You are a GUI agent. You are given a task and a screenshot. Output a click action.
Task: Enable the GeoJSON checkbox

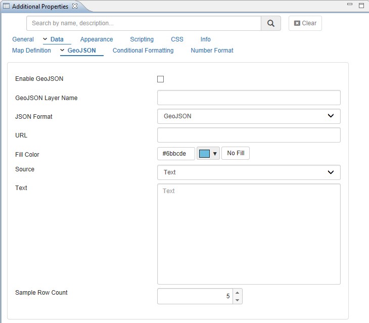click(161, 79)
